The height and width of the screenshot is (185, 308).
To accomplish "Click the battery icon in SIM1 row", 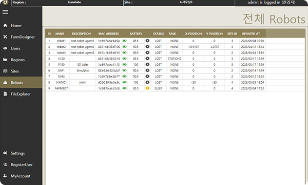I will pos(125,70).
